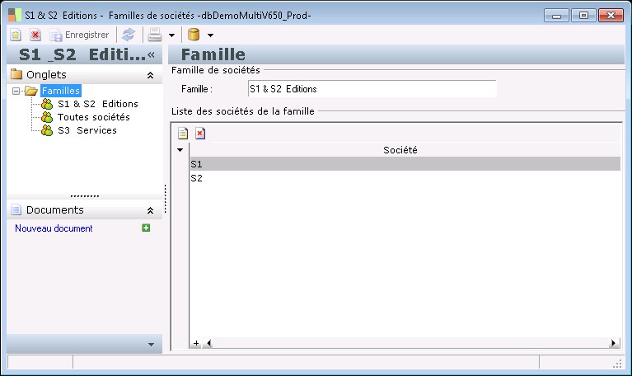Open the database dropdown arrow
Viewport: 632px width, 376px height.
(210, 35)
